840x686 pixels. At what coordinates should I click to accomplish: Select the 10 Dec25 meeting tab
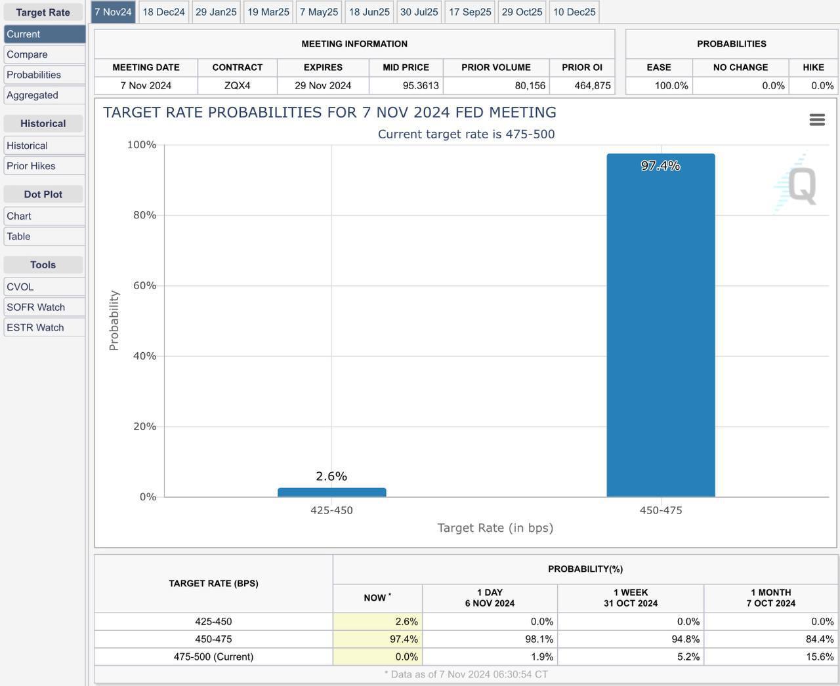click(574, 12)
